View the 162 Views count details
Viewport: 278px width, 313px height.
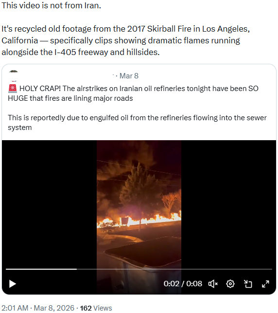[x=96, y=308]
